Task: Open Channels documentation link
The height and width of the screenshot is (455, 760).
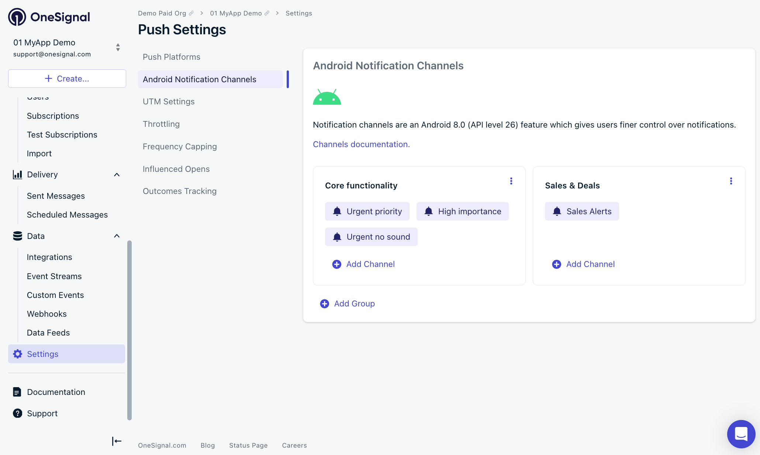Action: pyautogui.click(x=361, y=144)
